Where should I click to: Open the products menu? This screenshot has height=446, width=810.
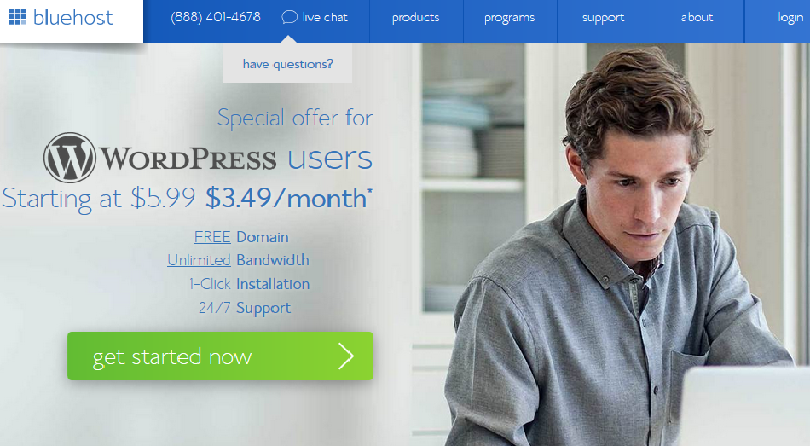point(416,18)
